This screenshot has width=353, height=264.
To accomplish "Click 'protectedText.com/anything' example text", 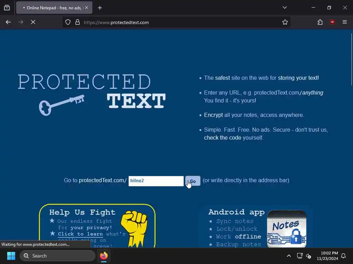I will (289, 93).
